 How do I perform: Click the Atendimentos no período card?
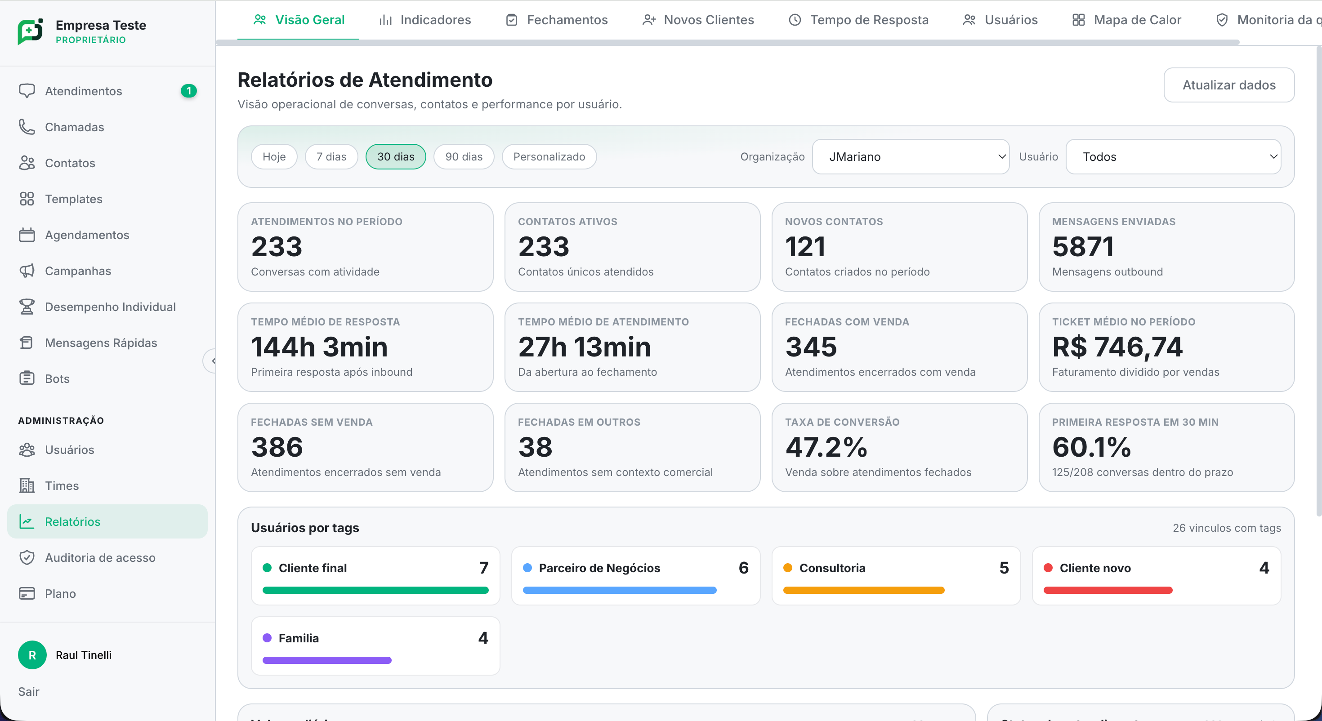point(366,247)
